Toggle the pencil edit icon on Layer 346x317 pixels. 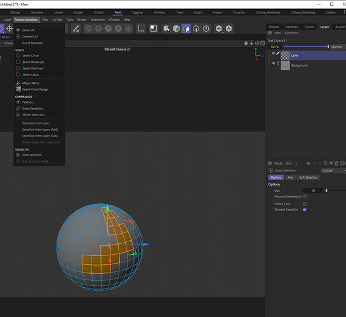tap(278, 53)
